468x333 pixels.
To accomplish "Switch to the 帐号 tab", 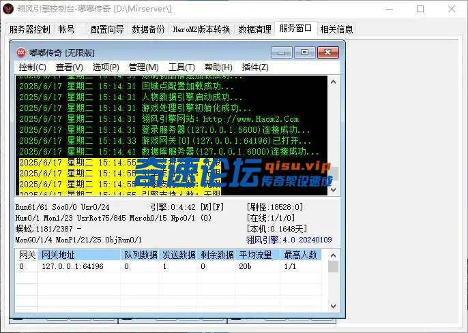I will tap(67, 29).
